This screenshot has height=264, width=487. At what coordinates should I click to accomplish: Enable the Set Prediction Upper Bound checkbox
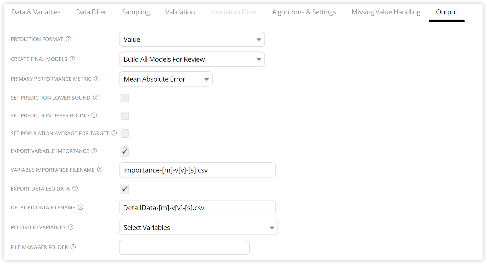coord(125,116)
